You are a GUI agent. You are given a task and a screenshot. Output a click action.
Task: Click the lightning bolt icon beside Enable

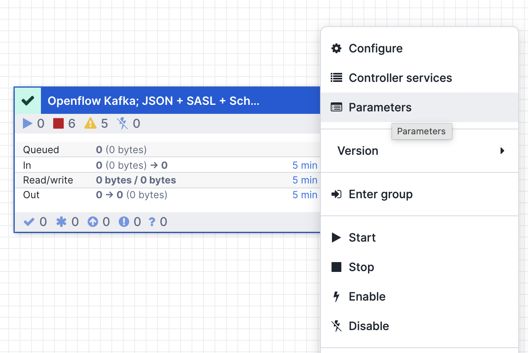coord(336,296)
